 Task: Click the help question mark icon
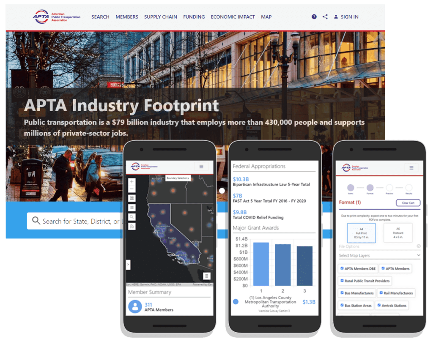coord(314,17)
